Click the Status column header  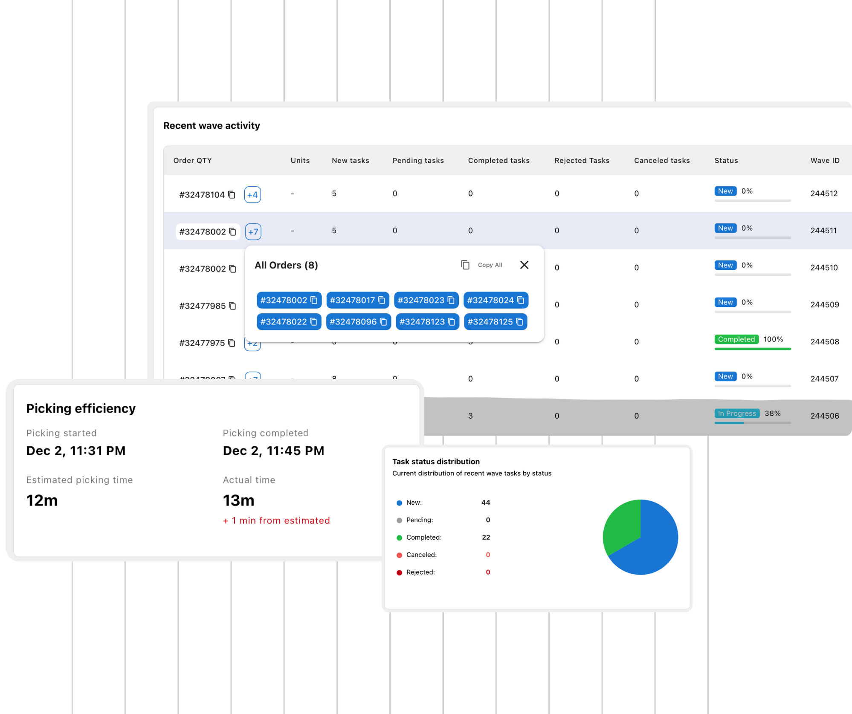point(726,161)
